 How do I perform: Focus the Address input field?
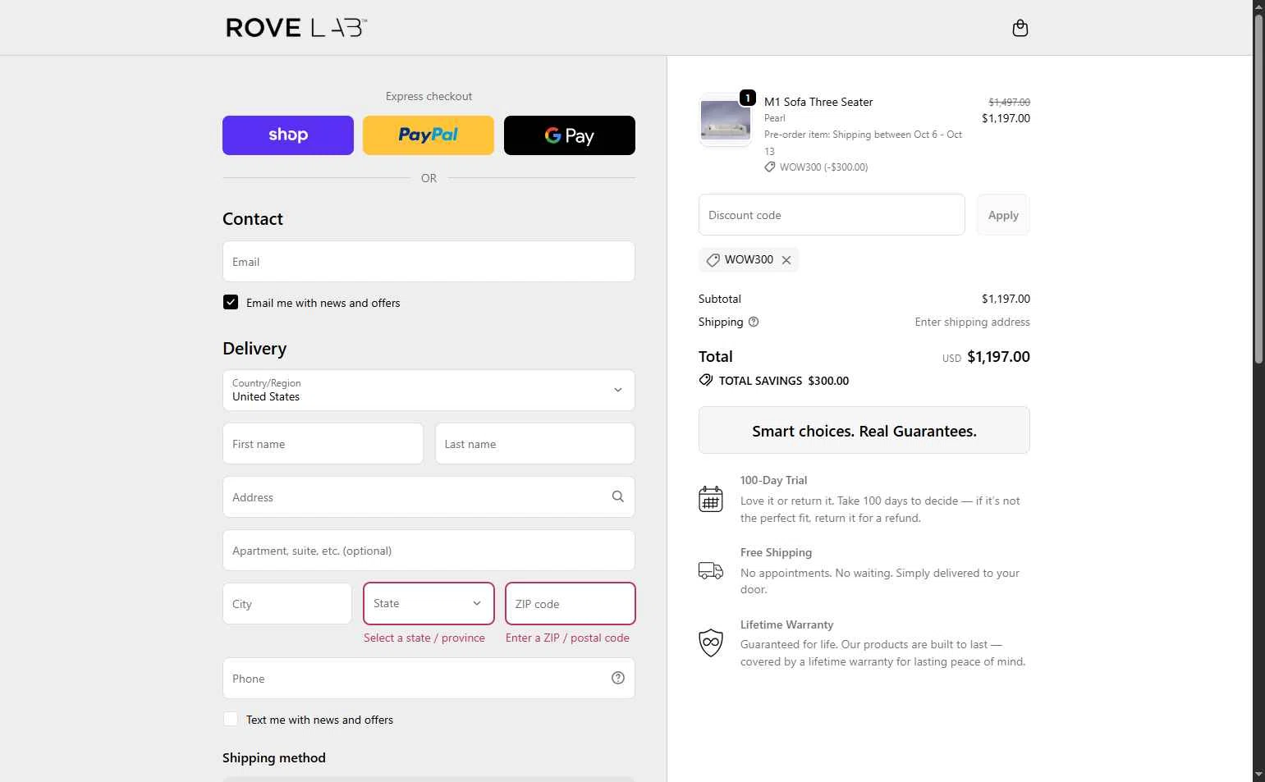click(x=429, y=497)
